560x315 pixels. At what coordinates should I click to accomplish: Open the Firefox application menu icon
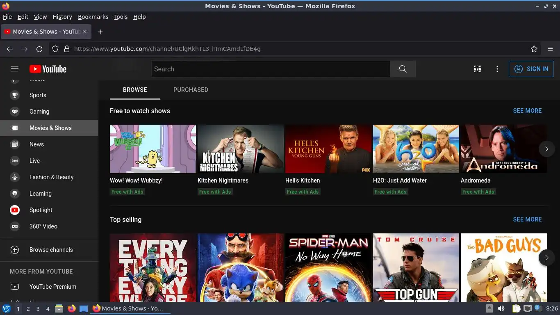(550, 49)
